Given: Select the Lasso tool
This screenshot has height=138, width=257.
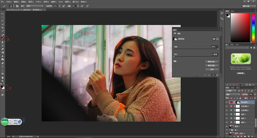Looking at the screenshot, I should pos(3,20).
